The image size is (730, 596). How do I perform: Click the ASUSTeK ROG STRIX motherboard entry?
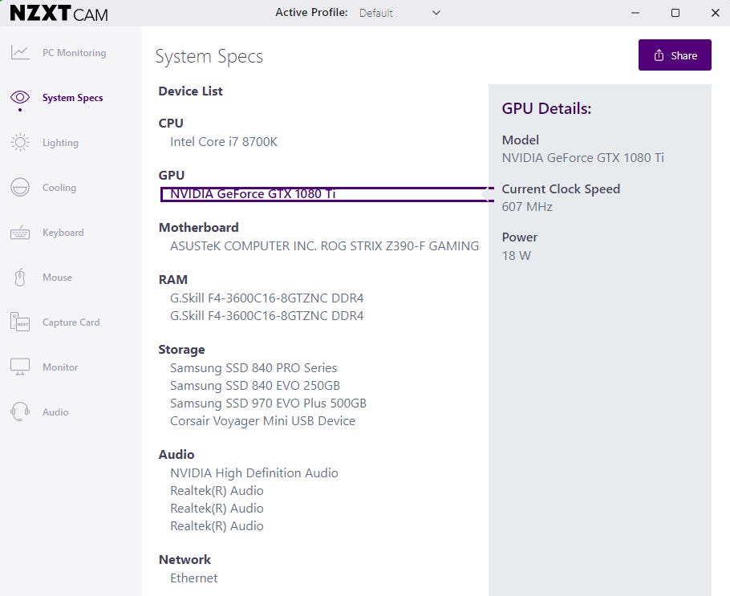pyautogui.click(x=324, y=246)
